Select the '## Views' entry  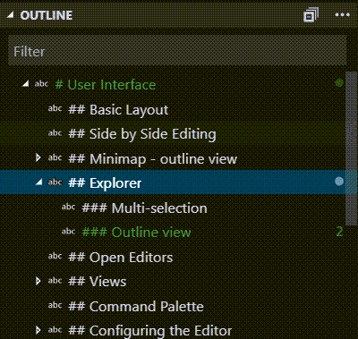click(98, 282)
